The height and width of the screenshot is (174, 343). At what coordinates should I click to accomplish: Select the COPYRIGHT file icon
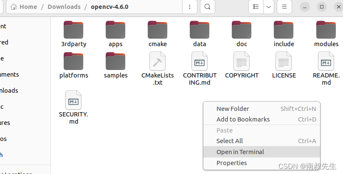point(242,61)
